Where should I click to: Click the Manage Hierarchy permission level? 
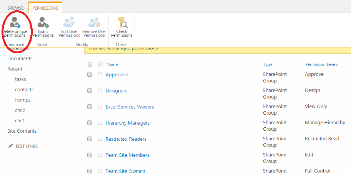325,123
